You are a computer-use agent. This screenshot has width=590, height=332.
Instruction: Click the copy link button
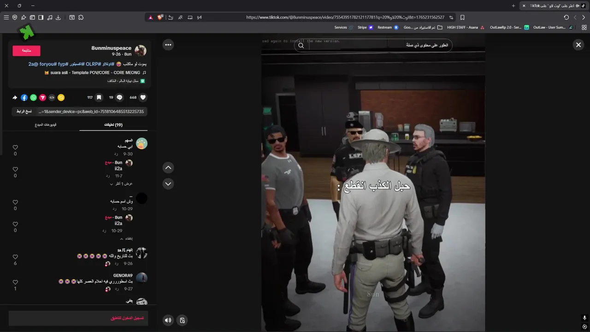[24, 112]
